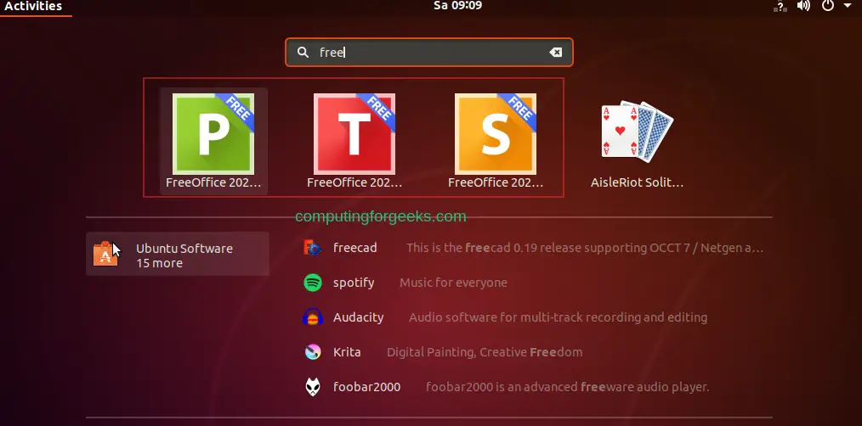Click the foobar2000 freeware audio player description
This screenshot has width=862, height=426.
(x=568, y=387)
